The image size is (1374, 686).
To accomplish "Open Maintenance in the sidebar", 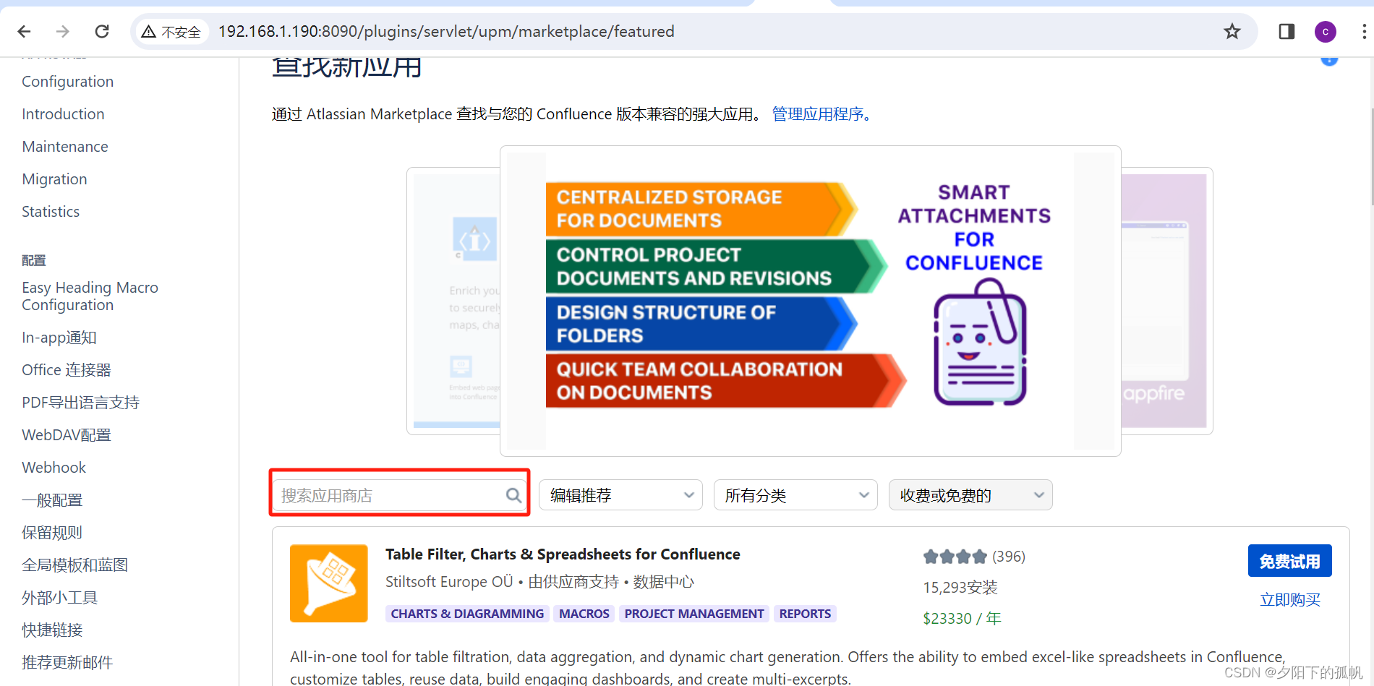I will [65, 147].
